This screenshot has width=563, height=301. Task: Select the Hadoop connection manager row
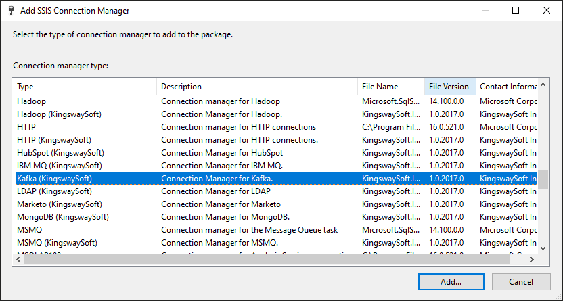[276, 101]
